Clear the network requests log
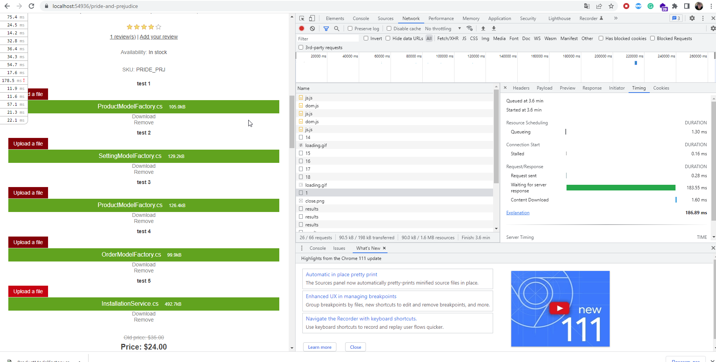Viewport: 716px width, 362px height. (x=313, y=28)
